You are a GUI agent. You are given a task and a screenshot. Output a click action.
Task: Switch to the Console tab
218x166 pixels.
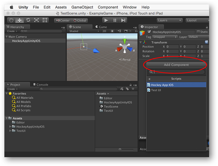pyautogui.click(x=41, y=85)
